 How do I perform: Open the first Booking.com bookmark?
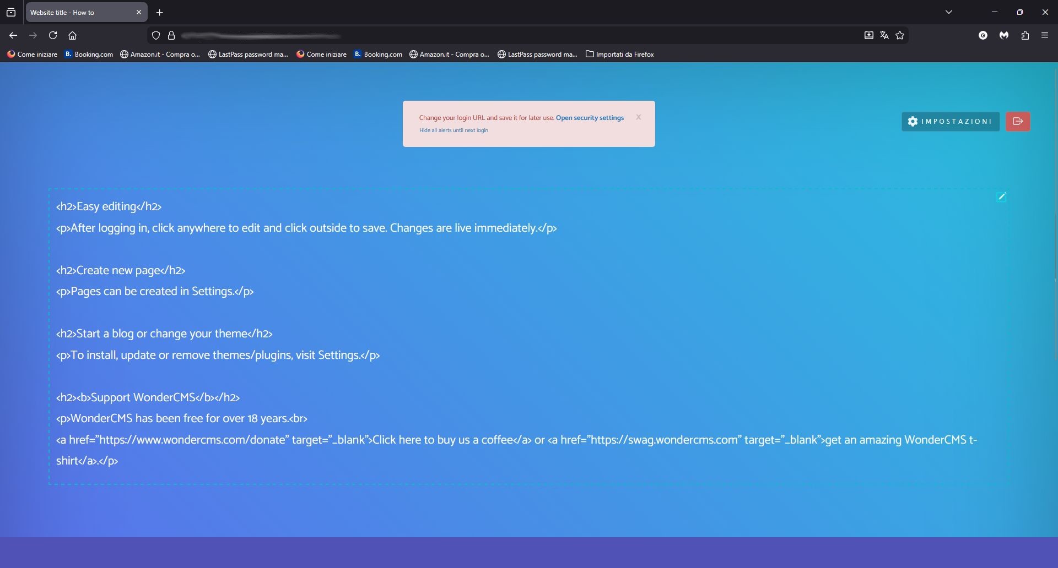coord(89,54)
